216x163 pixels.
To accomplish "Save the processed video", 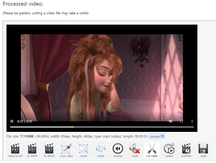I will [x=203, y=150].
